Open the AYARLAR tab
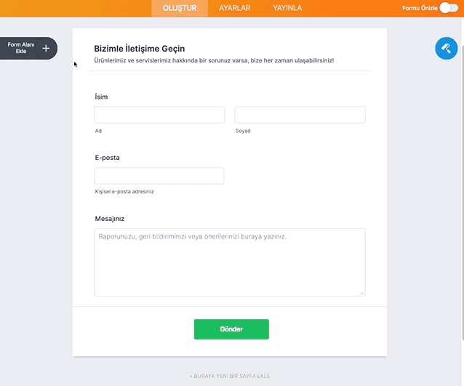464x386 pixels. pyautogui.click(x=235, y=8)
